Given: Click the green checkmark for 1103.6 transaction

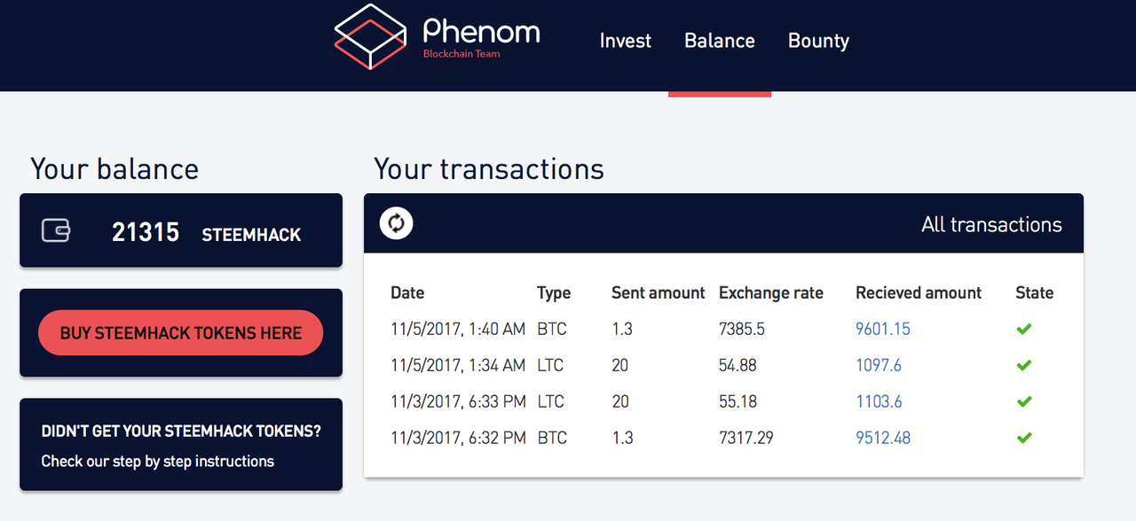Looking at the screenshot, I should click(x=1024, y=401).
